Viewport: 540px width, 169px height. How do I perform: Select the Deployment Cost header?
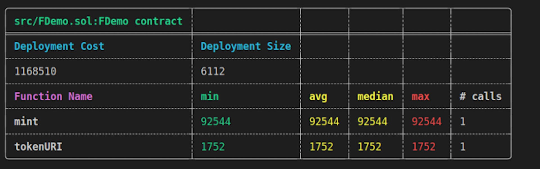[59, 46]
